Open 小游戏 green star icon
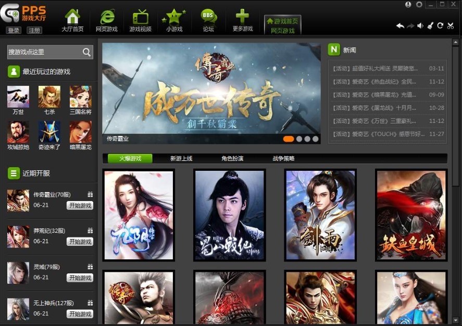Image resolution: width=462 pixels, height=326 pixels. click(174, 20)
